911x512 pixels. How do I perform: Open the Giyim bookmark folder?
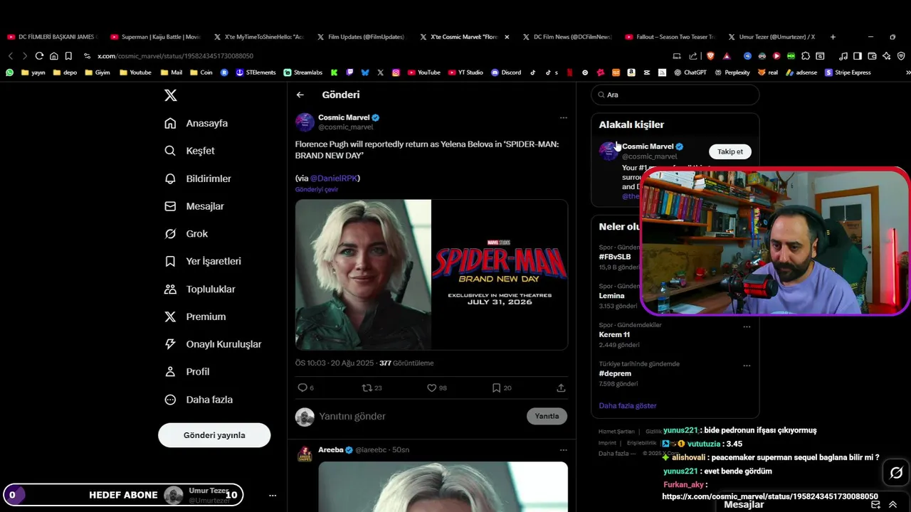[x=97, y=73]
